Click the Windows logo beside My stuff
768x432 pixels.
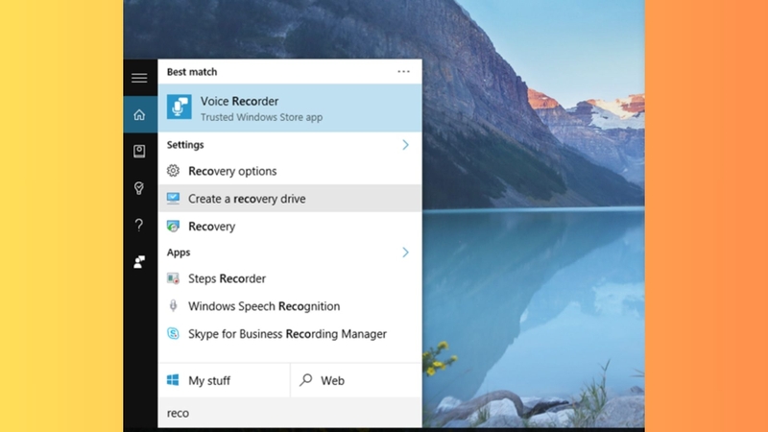[173, 380]
